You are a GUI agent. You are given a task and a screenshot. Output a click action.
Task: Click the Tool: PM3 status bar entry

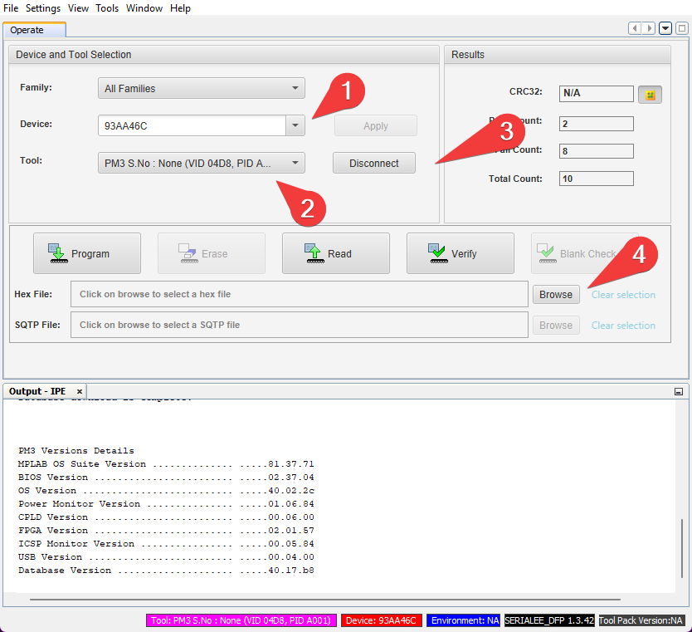tap(241, 620)
